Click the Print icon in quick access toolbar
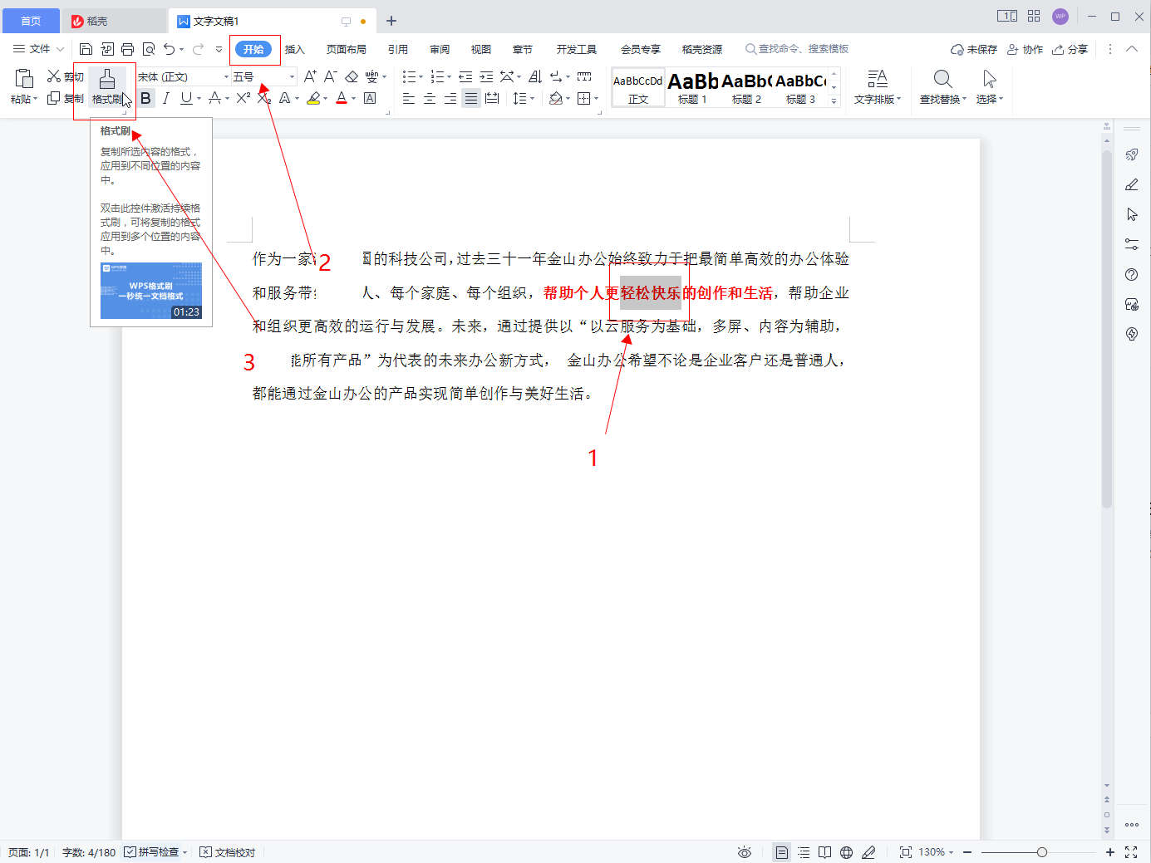The image size is (1151, 863). (x=127, y=49)
